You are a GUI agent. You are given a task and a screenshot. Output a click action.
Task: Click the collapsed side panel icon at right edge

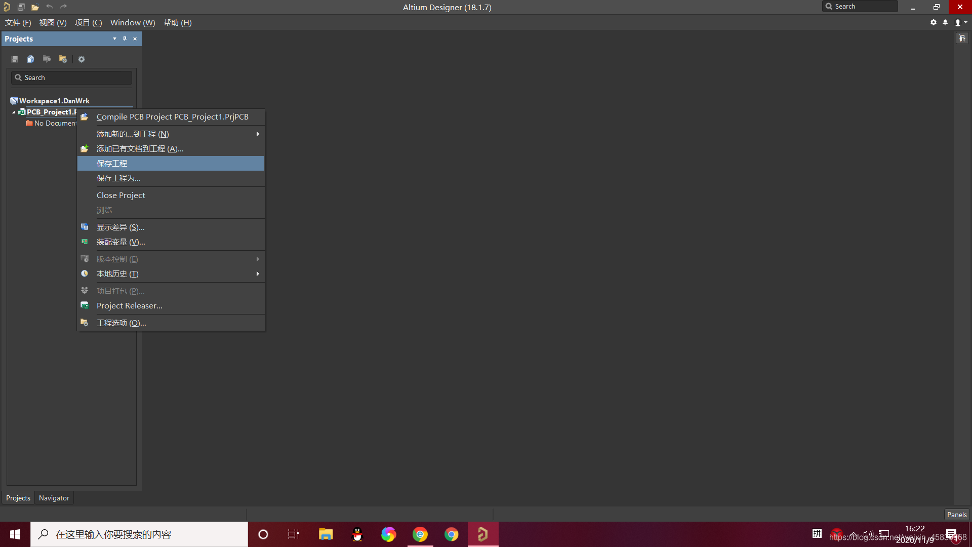[962, 38]
